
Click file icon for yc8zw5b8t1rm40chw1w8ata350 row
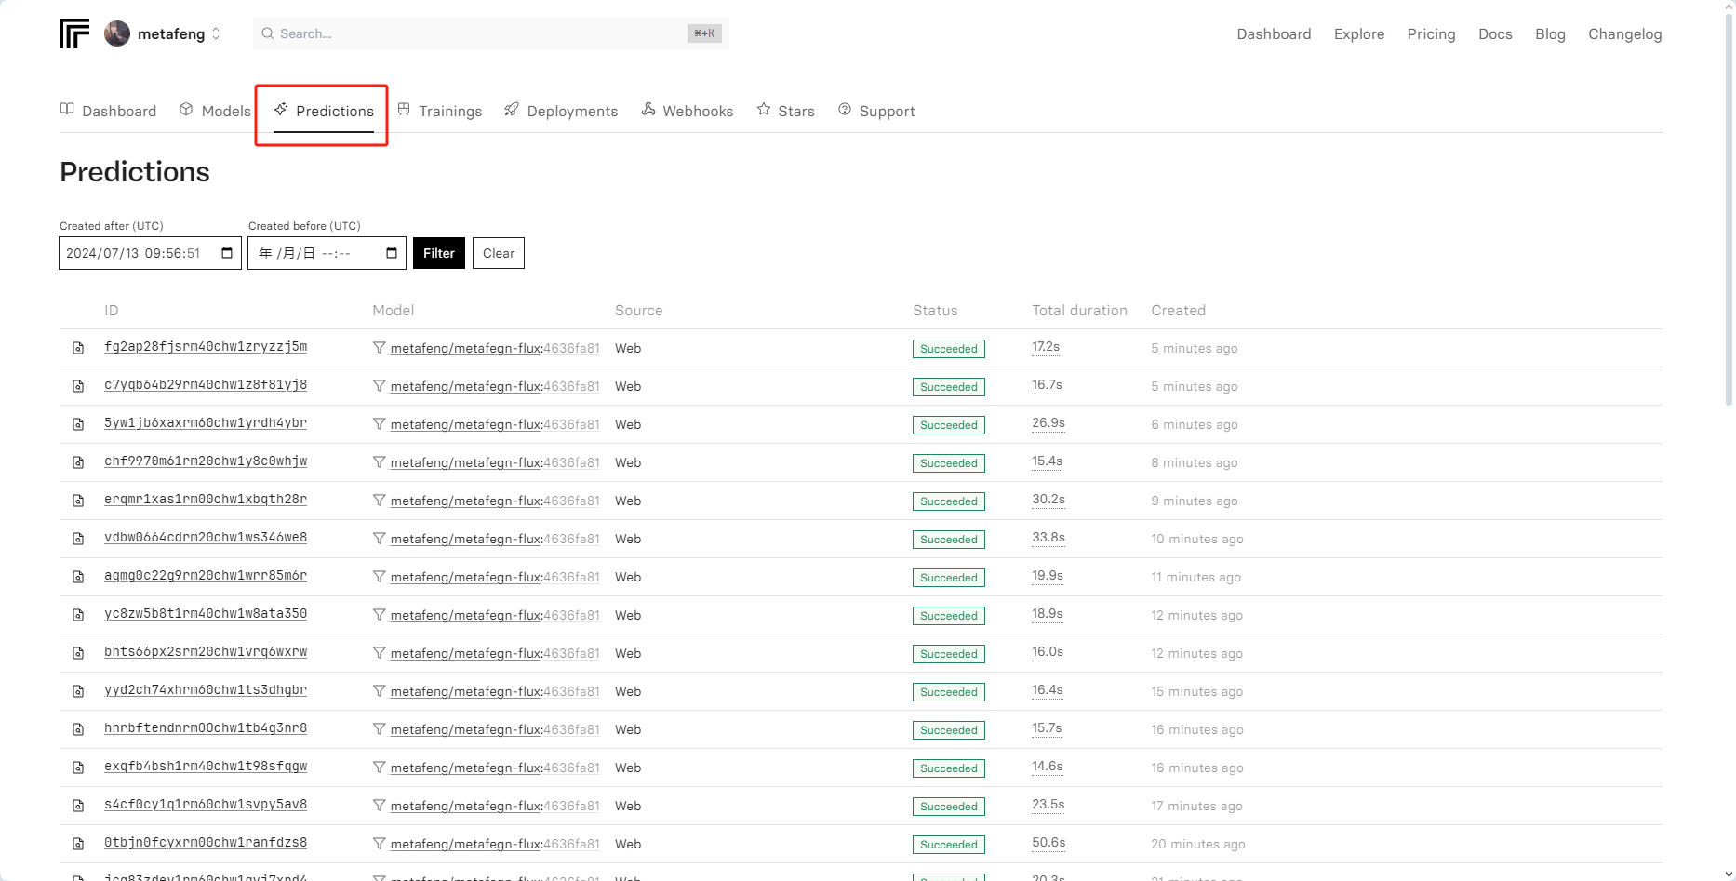pos(78,615)
